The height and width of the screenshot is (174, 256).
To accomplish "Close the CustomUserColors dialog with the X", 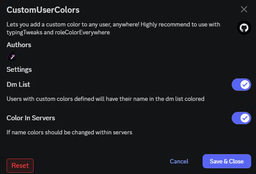I will pos(244,9).
